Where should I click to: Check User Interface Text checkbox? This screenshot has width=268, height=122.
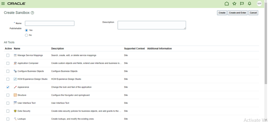coord(8,103)
